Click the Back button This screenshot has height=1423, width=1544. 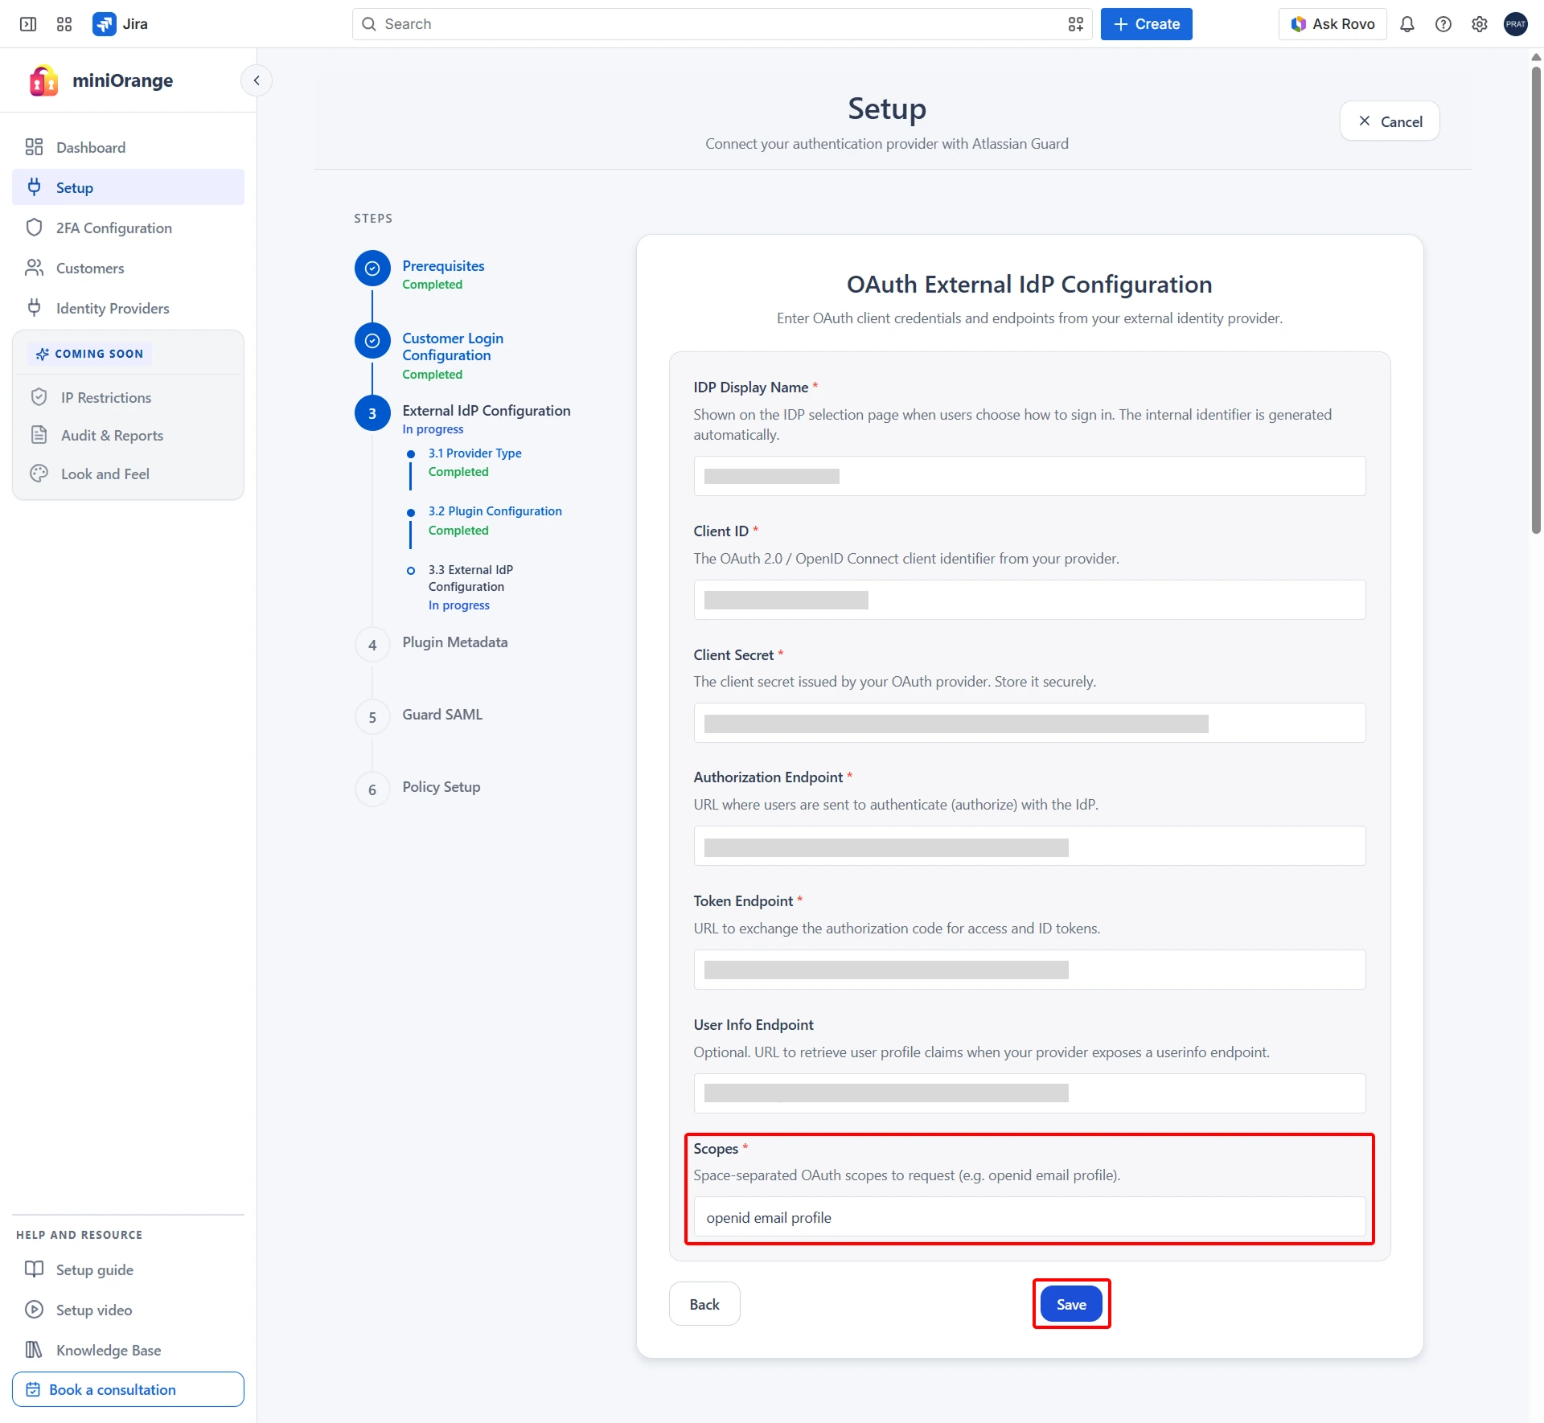point(704,1304)
